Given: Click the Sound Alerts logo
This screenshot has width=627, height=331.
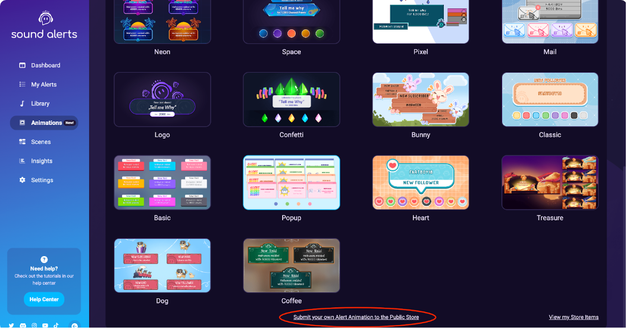Looking at the screenshot, I should (x=44, y=25).
